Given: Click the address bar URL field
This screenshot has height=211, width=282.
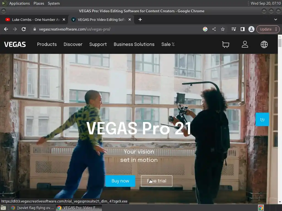Looking at the screenshot, I should [x=115, y=29].
